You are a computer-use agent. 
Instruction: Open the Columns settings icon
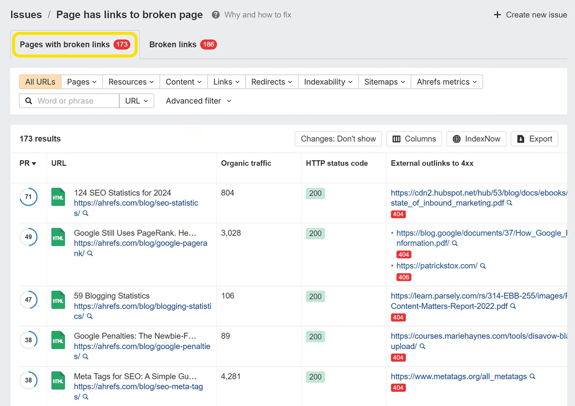[x=396, y=139]
